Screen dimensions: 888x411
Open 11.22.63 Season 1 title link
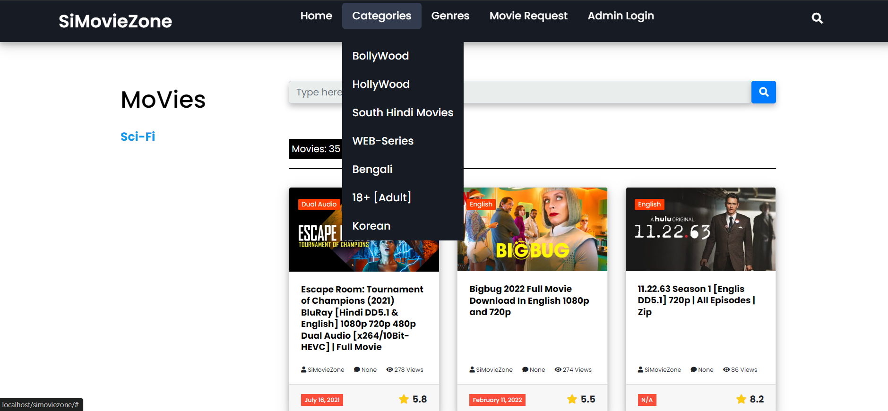coord(697,300)
